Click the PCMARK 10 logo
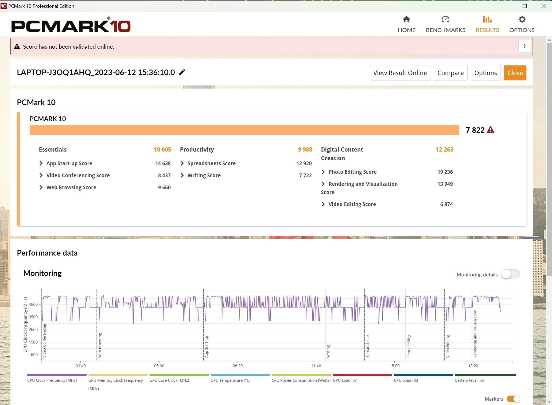This screenshot has height=405, width=552. (71, 25)
